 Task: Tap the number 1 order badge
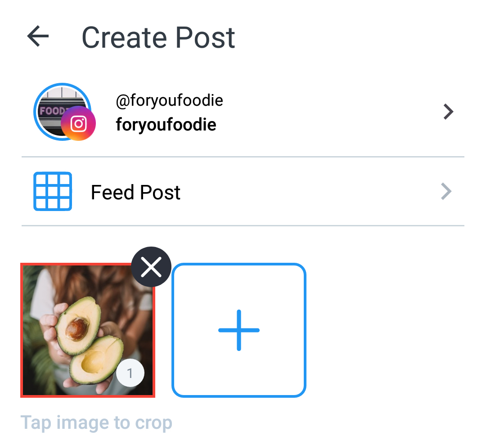(x=130, y=373)
